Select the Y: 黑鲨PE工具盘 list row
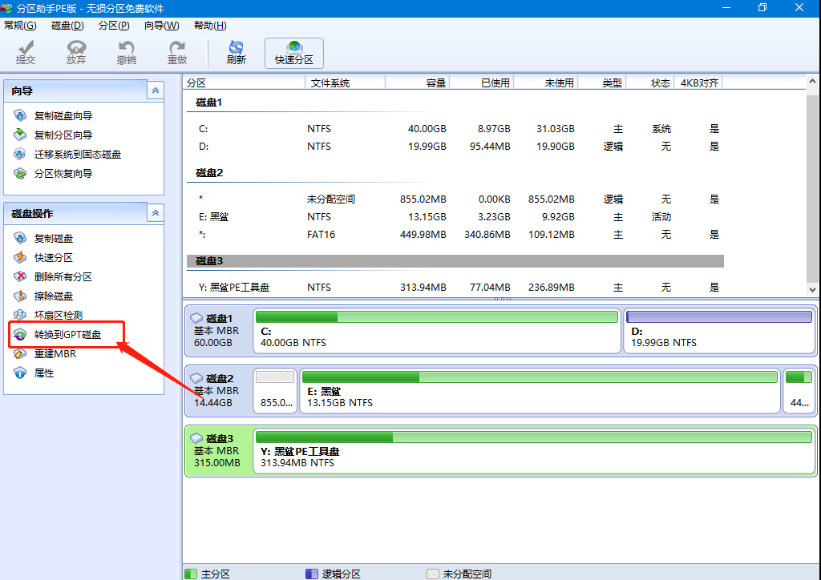 (455, 287)
